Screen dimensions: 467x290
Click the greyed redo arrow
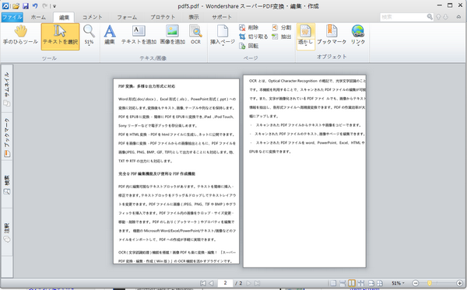click(x=44, y=5)
